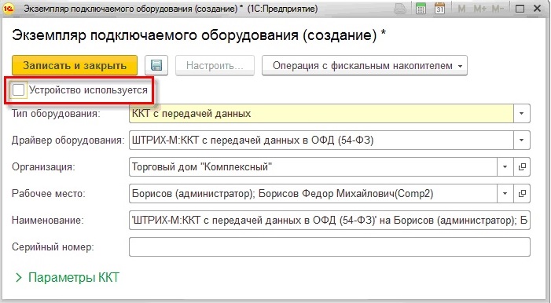Open Рабочее место dropdown list
Screen dimensions: 551x303
[505, 193]
